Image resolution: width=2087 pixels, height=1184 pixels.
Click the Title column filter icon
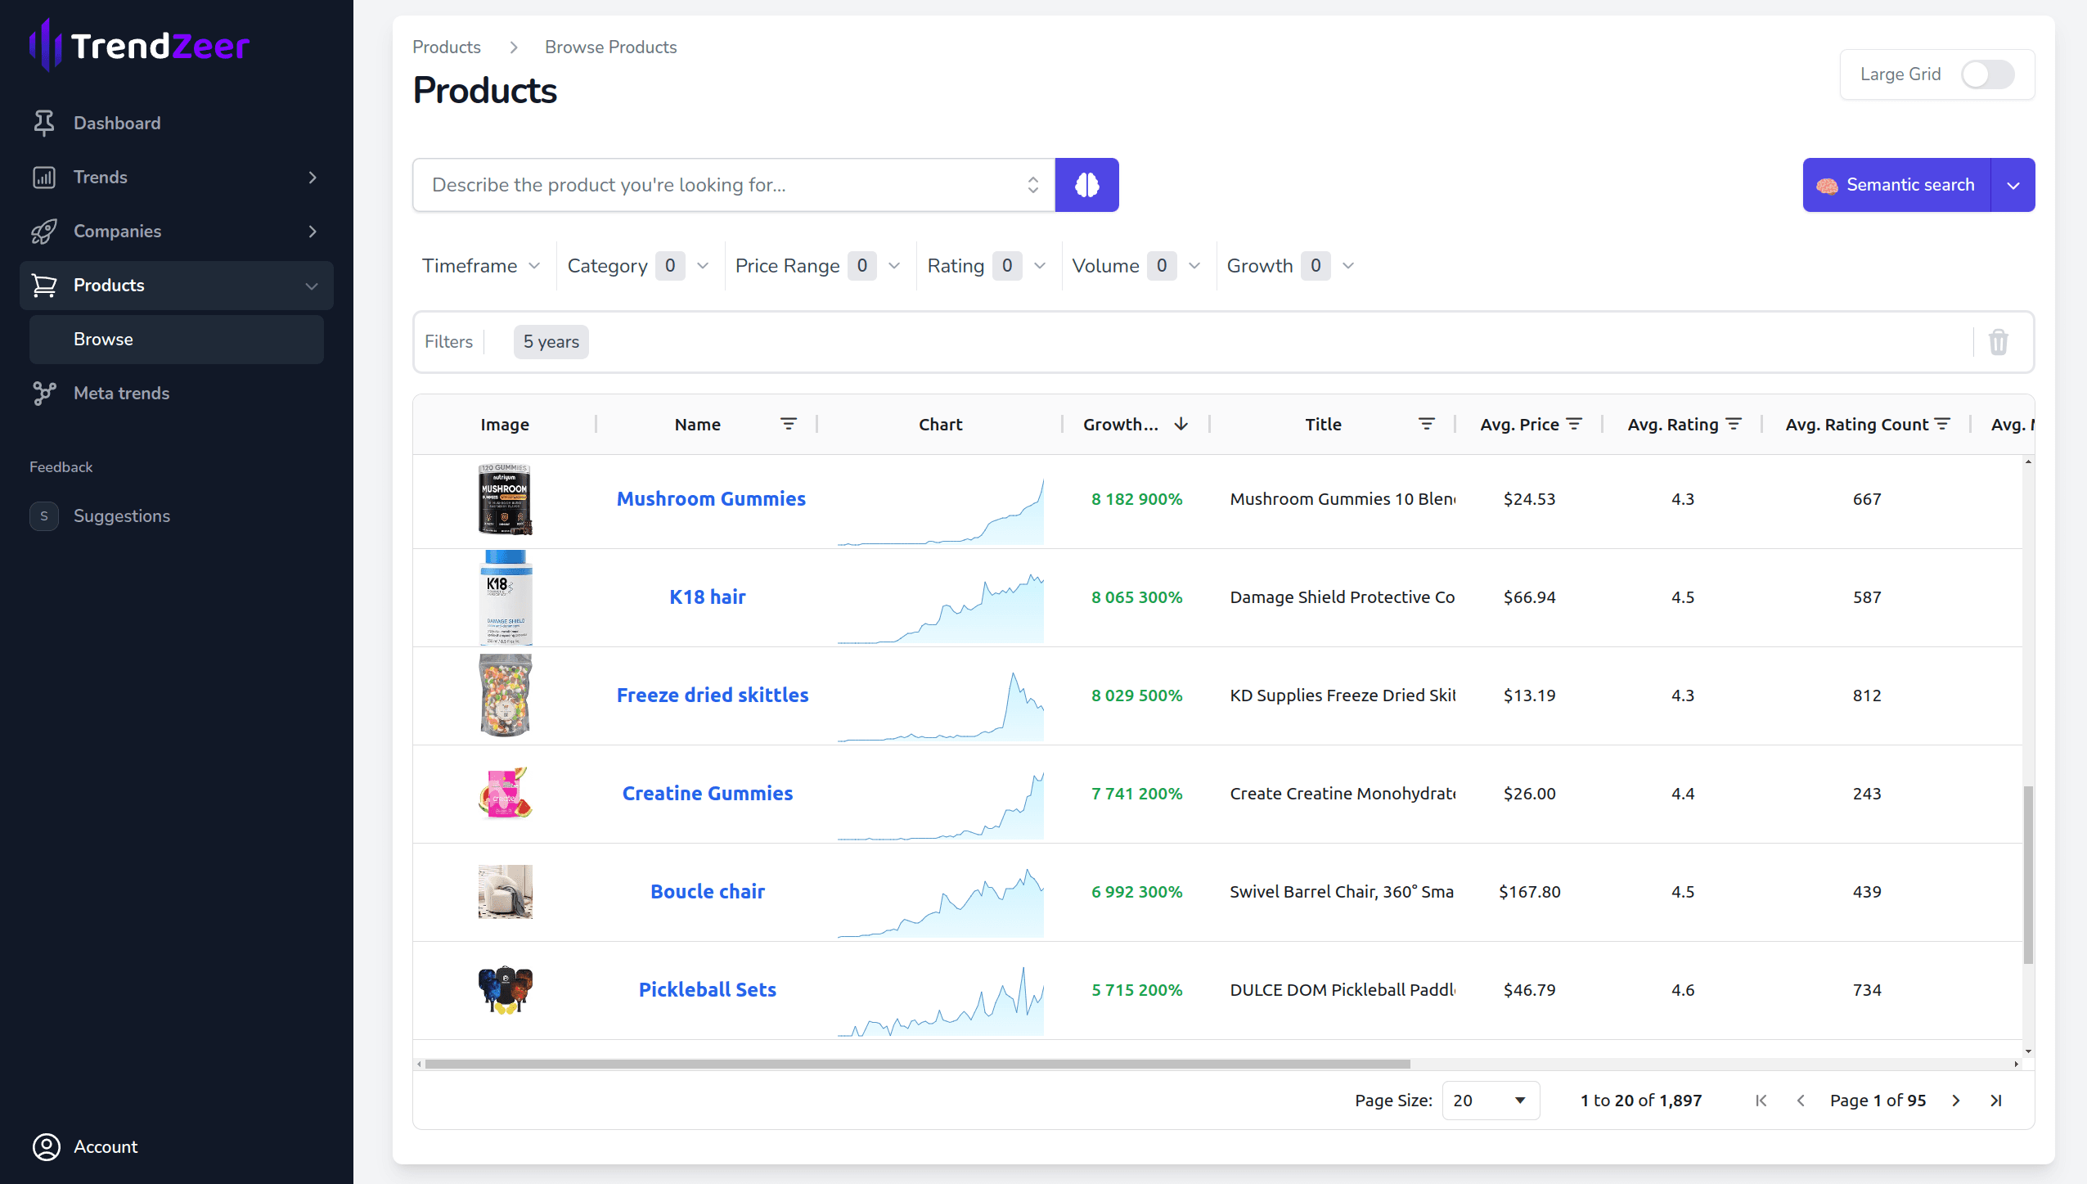[x=1426, y=424]
